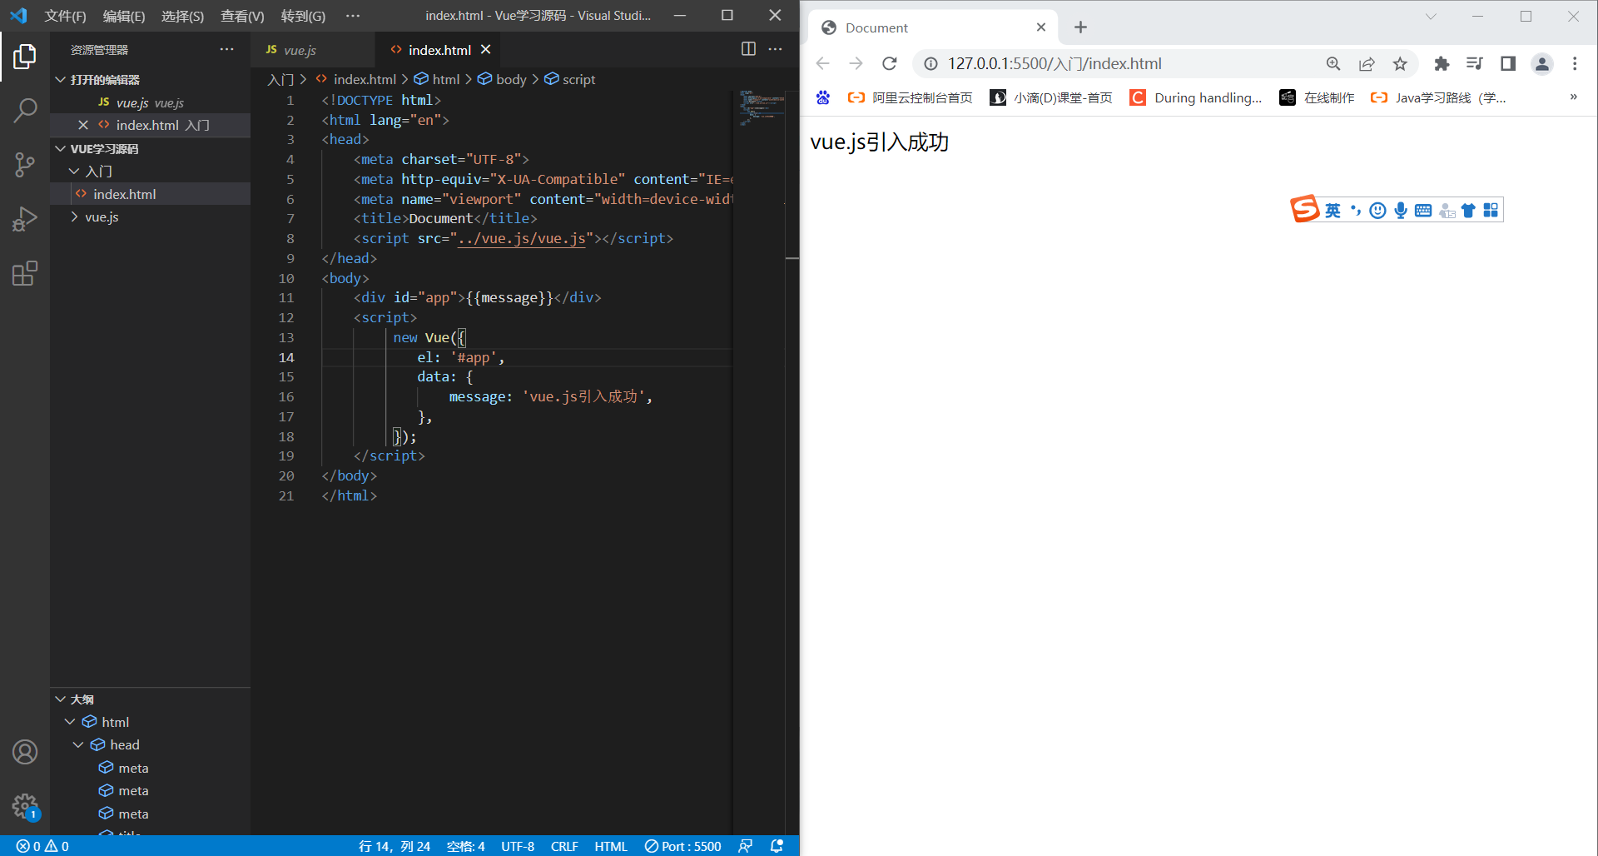
Task: Open Sogou emoji panel
Action: pyautogui.click(x=1378, y=211)
